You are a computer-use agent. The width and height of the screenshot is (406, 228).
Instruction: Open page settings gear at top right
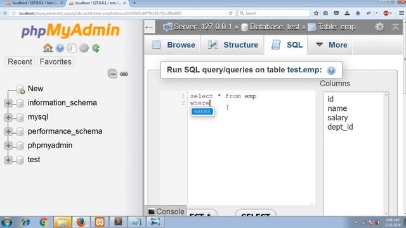(379, 27)
